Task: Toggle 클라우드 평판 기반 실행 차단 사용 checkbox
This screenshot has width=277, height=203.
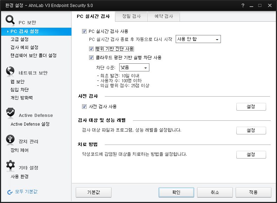Action: point(91,57)
